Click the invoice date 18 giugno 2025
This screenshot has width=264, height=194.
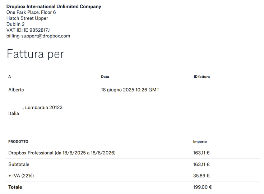pyautogui.click(x=130, y=90)
